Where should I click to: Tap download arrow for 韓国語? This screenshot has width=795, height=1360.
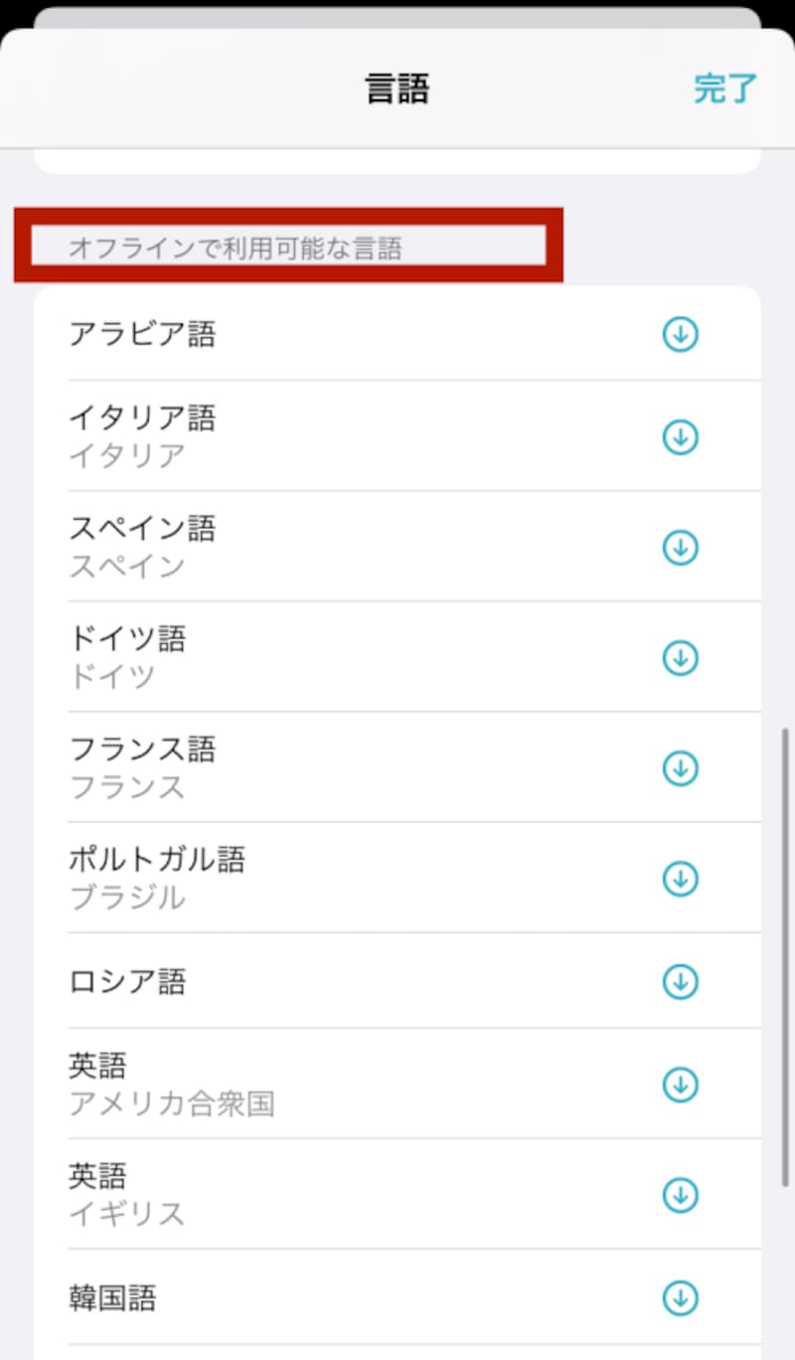click(x=681, y=1296)
